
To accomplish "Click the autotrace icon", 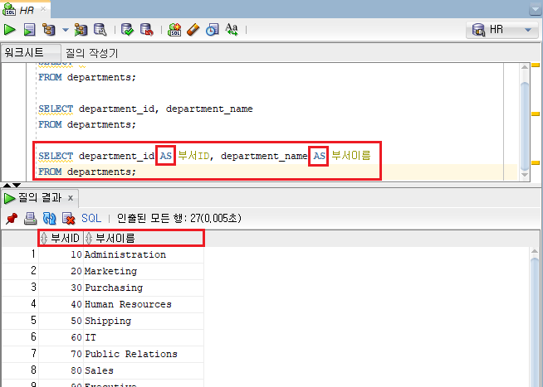I will 81,30.
